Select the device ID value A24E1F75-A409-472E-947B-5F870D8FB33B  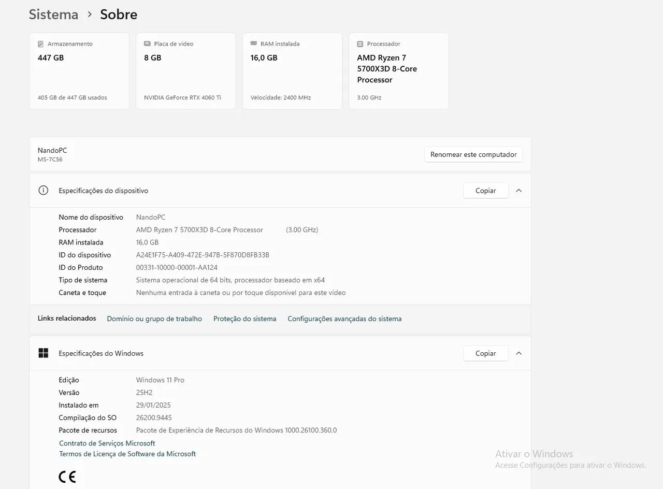pos(203,255)
